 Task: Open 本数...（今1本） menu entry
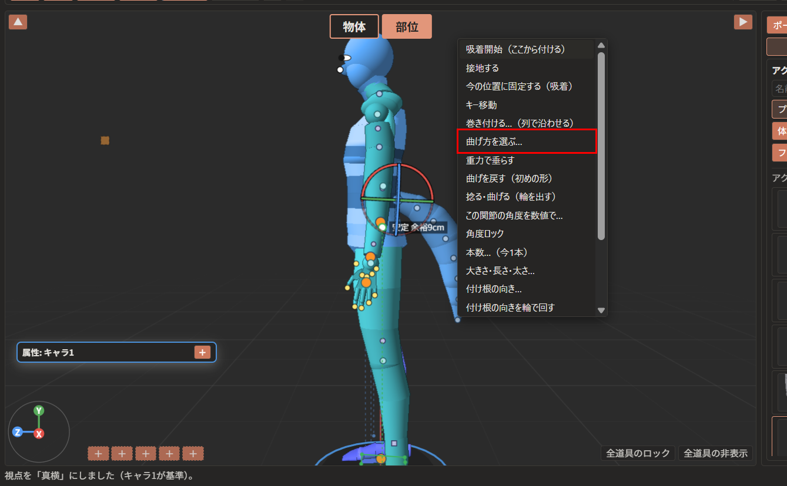[x=527, y=252]
